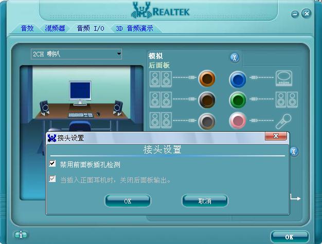Toggle 当插入正面耳机时 checkbox

pyautogui.click(x=52, y=179)
